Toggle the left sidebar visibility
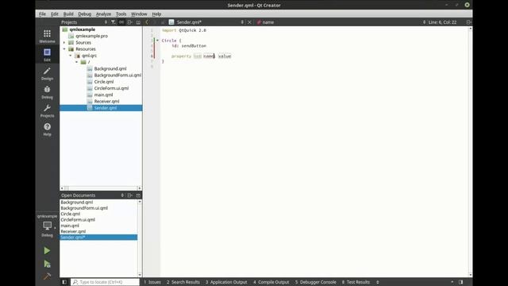 tap(64, 282)
